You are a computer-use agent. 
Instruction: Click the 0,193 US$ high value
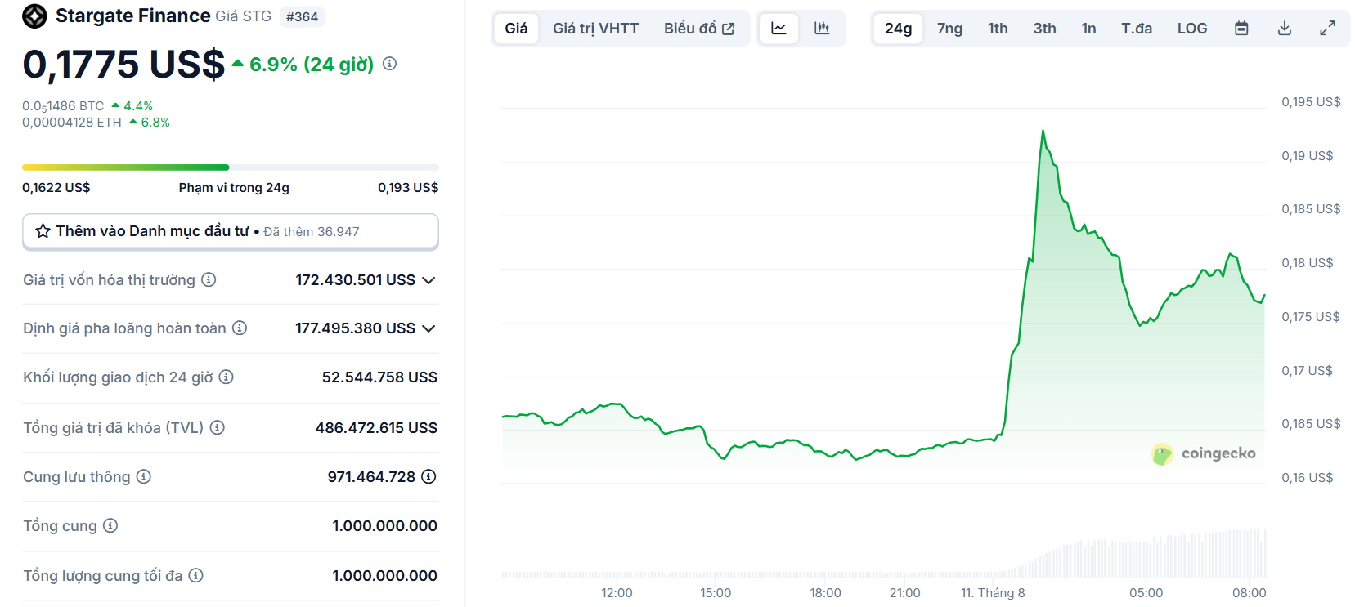coord(408,187)
